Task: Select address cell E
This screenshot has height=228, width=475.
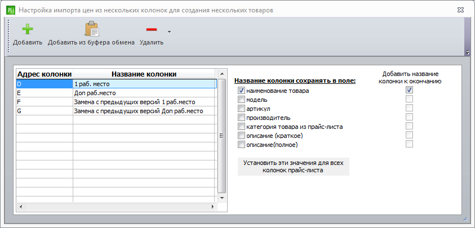Action: tap(45, 93)
